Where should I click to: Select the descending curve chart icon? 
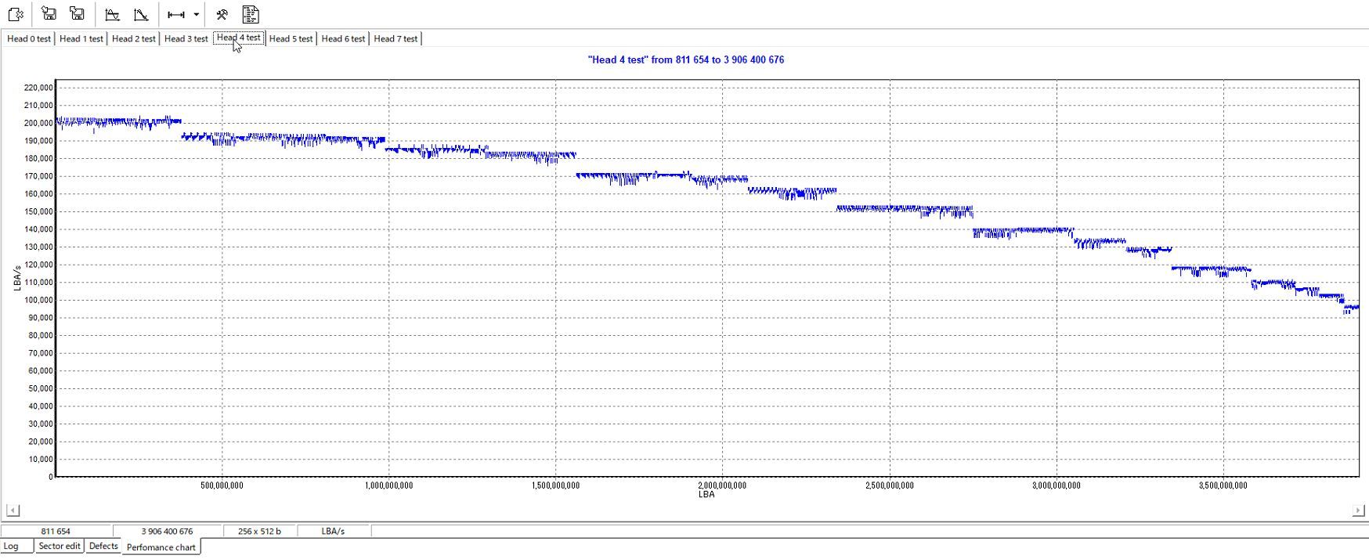141,14
